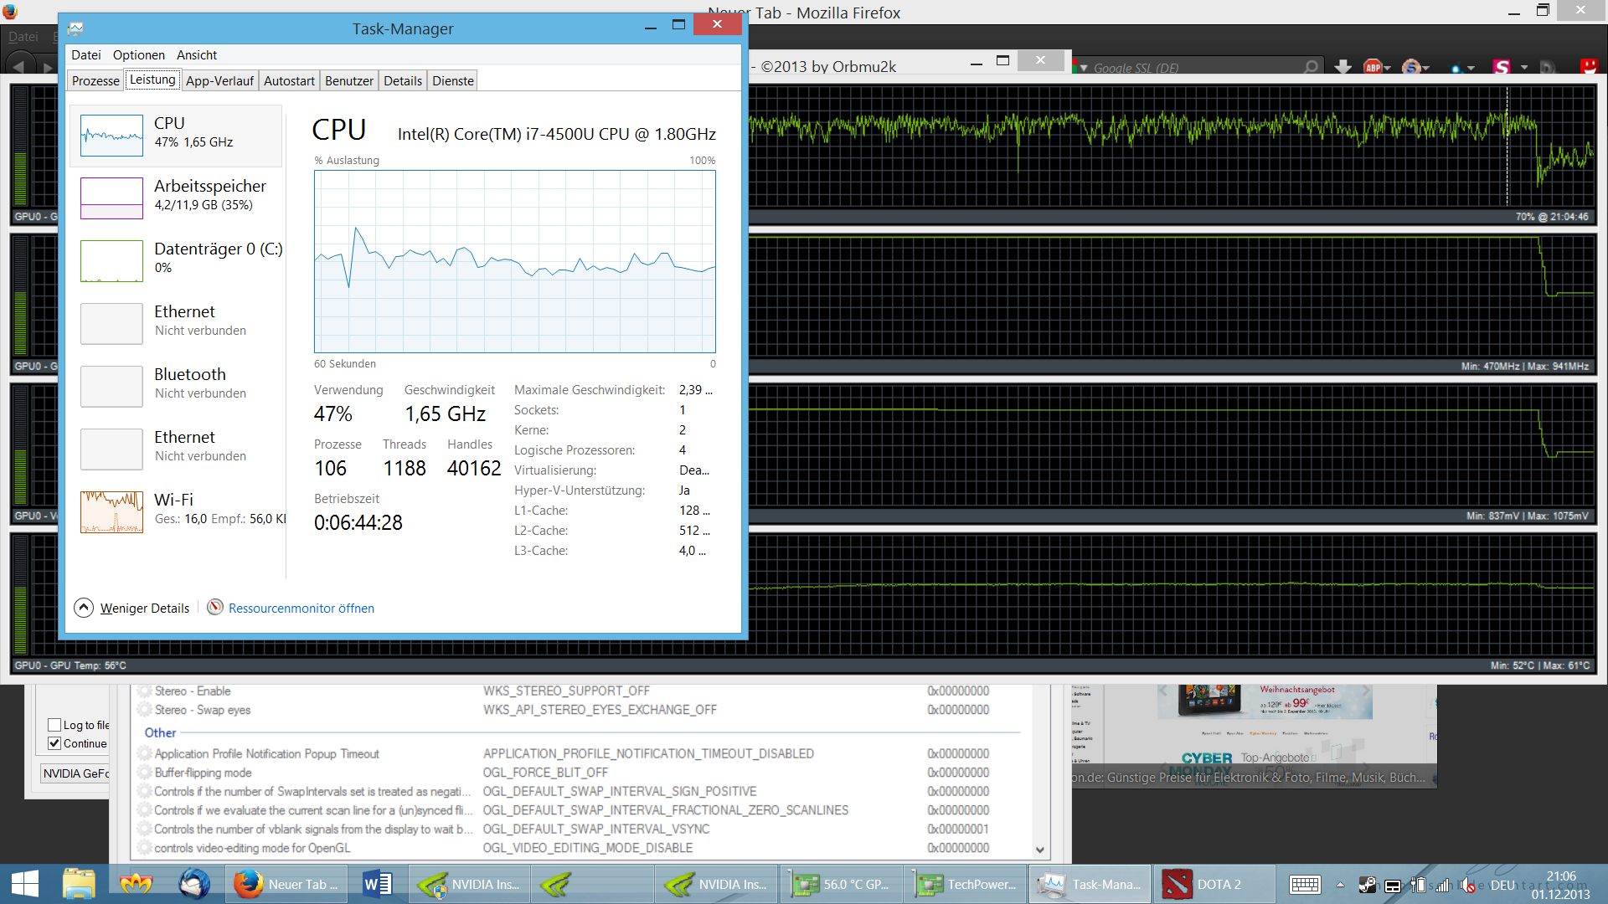
Task: Click the settings list scrollbar down arrow
Action: (x=1040, y=850)
